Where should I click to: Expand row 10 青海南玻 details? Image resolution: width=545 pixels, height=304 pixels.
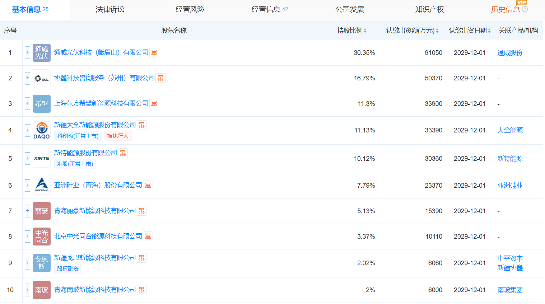click(27, 290)
